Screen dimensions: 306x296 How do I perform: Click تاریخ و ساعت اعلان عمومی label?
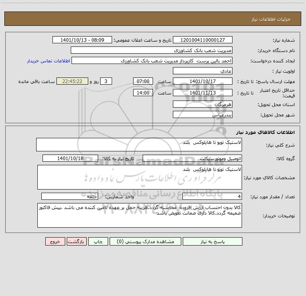(x=143, y=40)
